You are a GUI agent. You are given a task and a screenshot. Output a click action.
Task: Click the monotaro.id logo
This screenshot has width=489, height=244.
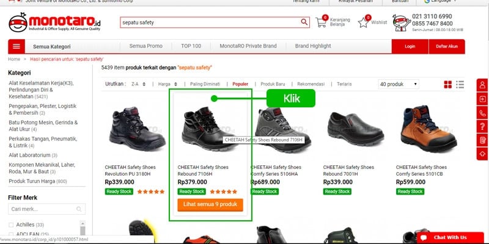pos(54,23)
